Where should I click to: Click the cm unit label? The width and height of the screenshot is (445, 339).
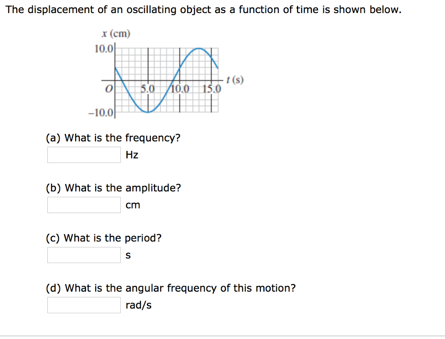[x=133, y=205]
